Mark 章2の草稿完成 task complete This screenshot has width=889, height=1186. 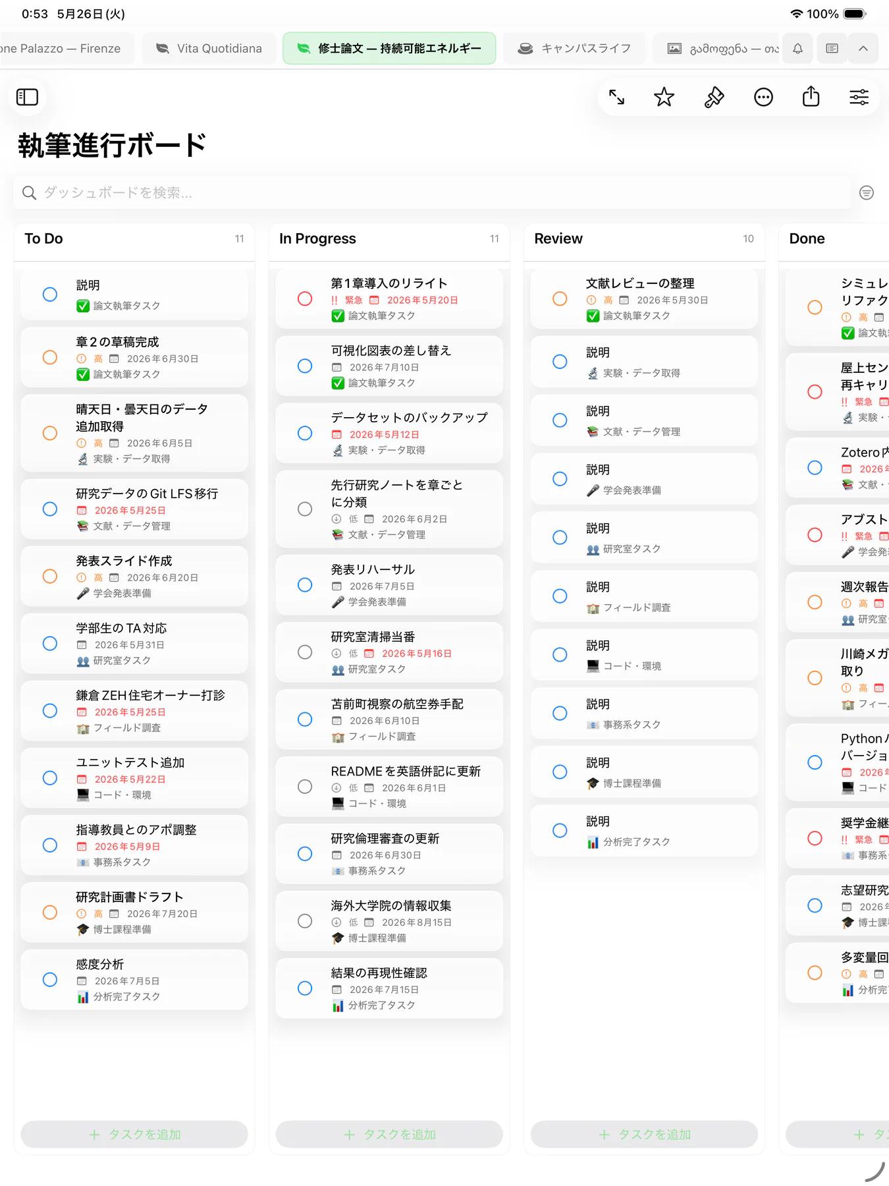(50, 358)
